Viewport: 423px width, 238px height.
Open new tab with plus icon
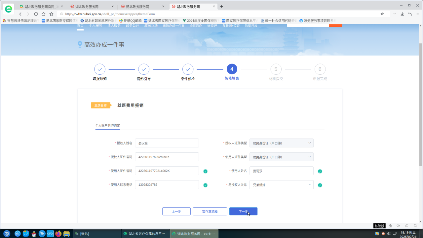click(x=222, y=6)
